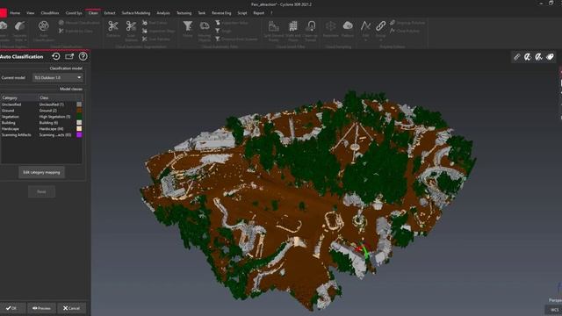Open the CloudWorx ribbon tab
Screen dimensions: 562x316
click(x=50, y=13)
